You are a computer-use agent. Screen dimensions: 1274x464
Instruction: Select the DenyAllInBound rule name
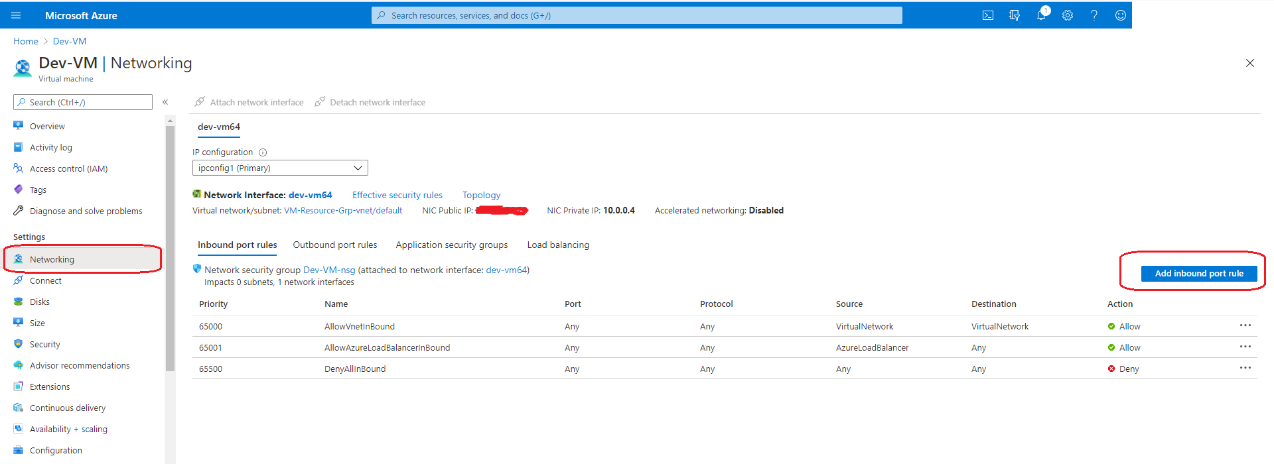(355, 369)
